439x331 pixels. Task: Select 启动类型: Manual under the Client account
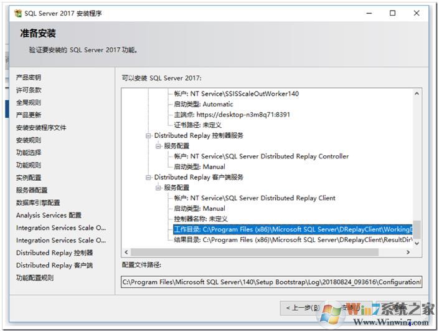(x=199, y=209)
